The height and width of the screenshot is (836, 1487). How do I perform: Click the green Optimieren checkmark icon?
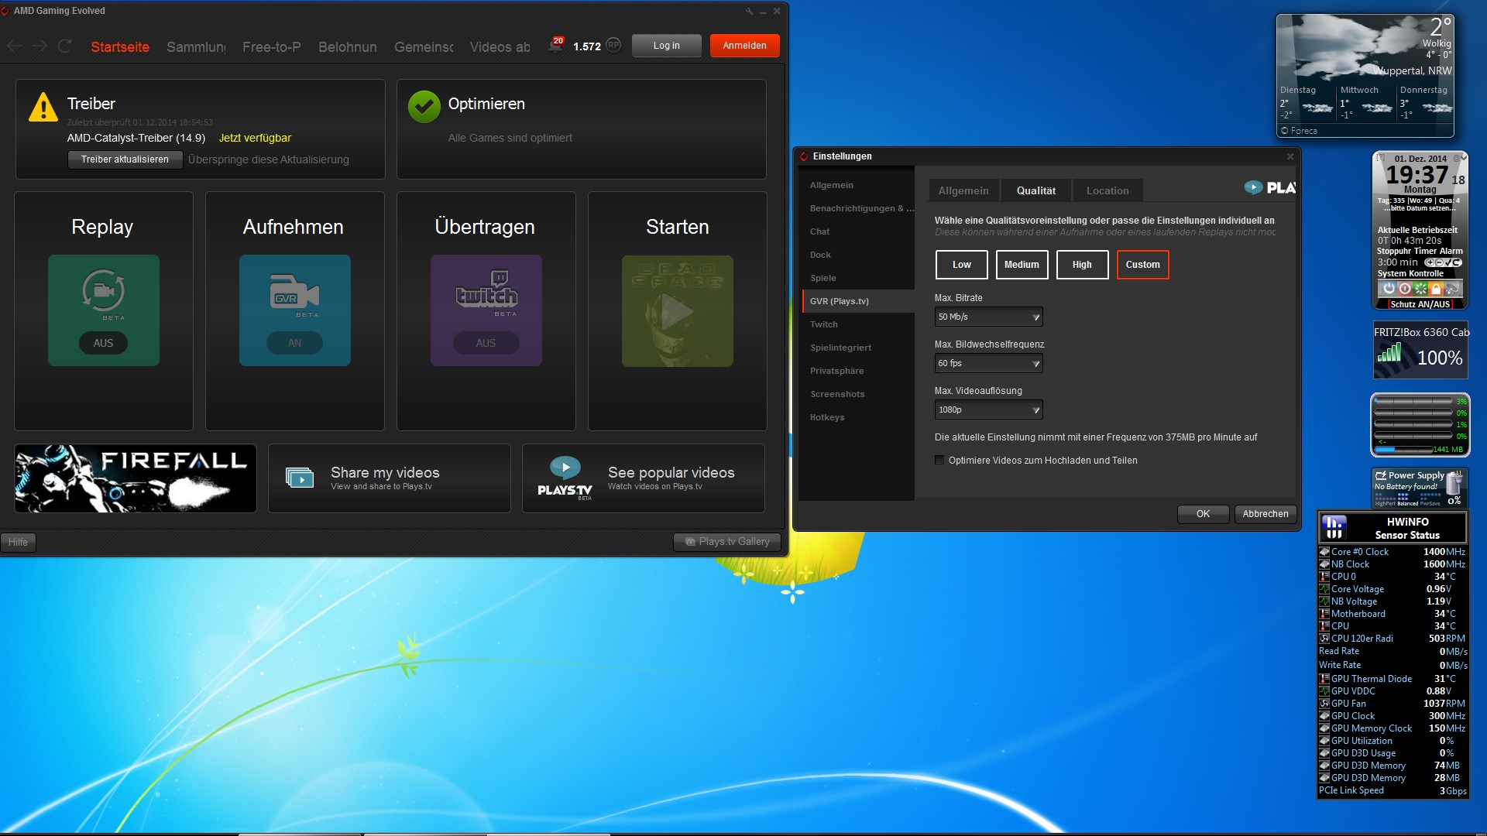point(424,107)
